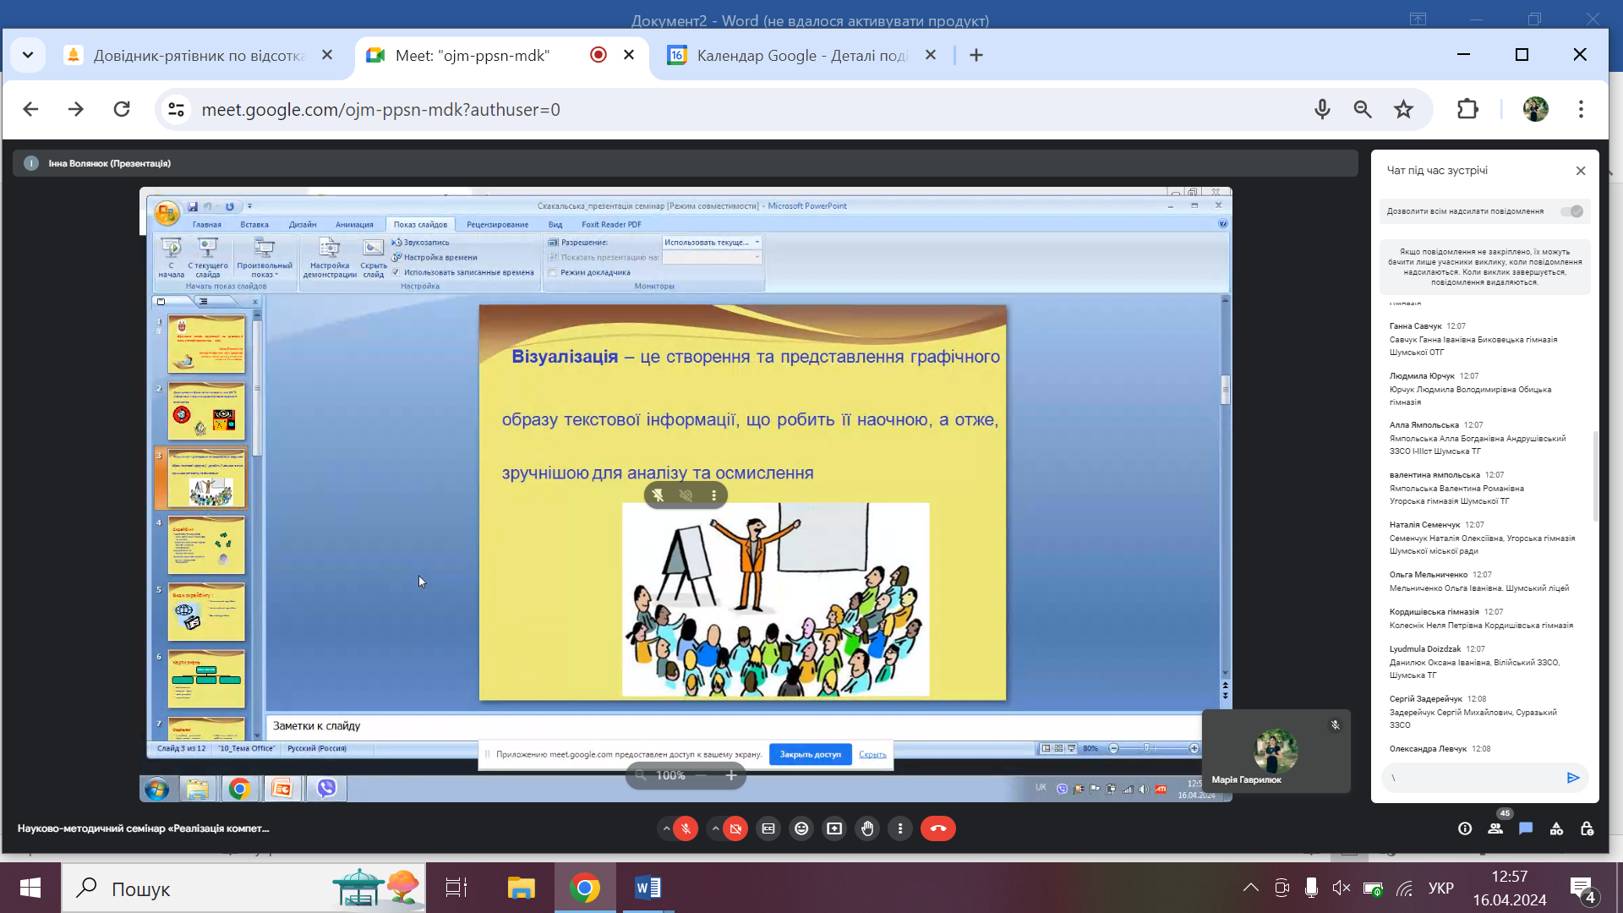Open microphone permission icon in address bar
1623x913 pixels.
point(1322,109)
